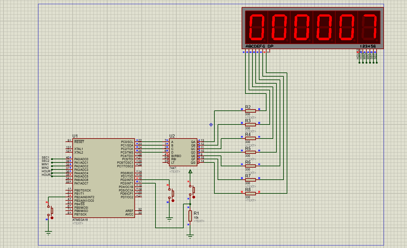The height and width of the screenshot is (248, 407).
Task: Select the 10k resistor R1
Action: [x=190, y=216]
